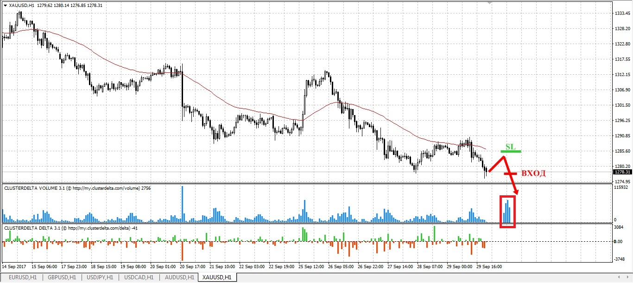Click the tallest blue volume bar on 20 Sep
633x283 pixels.
[183, 204]
